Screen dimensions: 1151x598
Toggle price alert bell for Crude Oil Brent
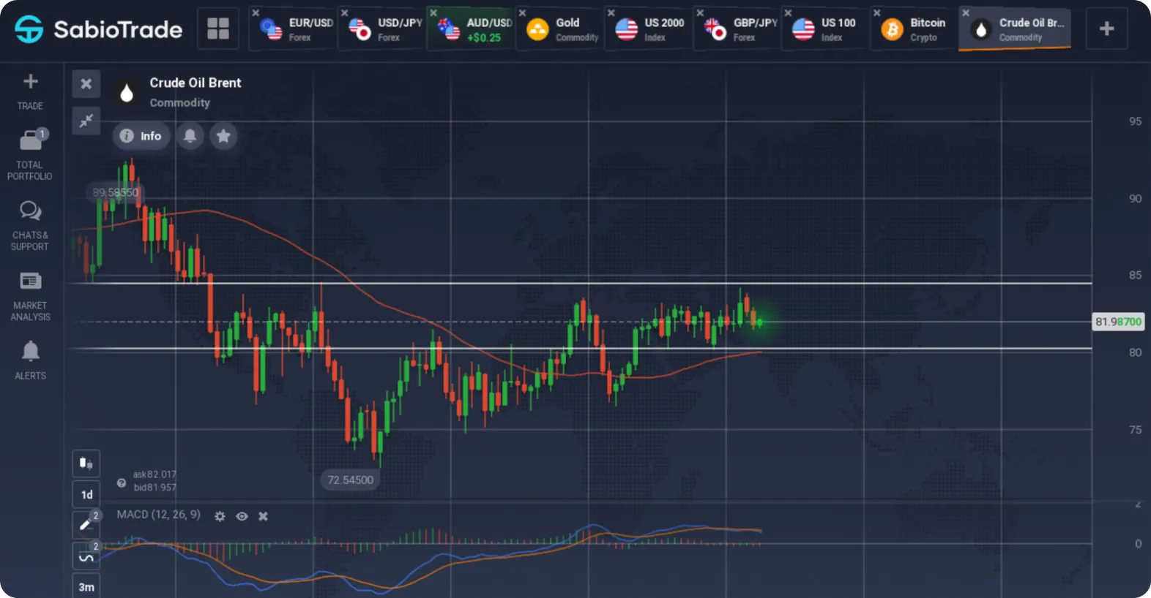[190, 136]
